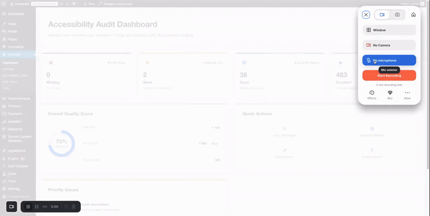430x216 pixels.
Task: Close the recorder popup with the X button
Action: [366, 15]
